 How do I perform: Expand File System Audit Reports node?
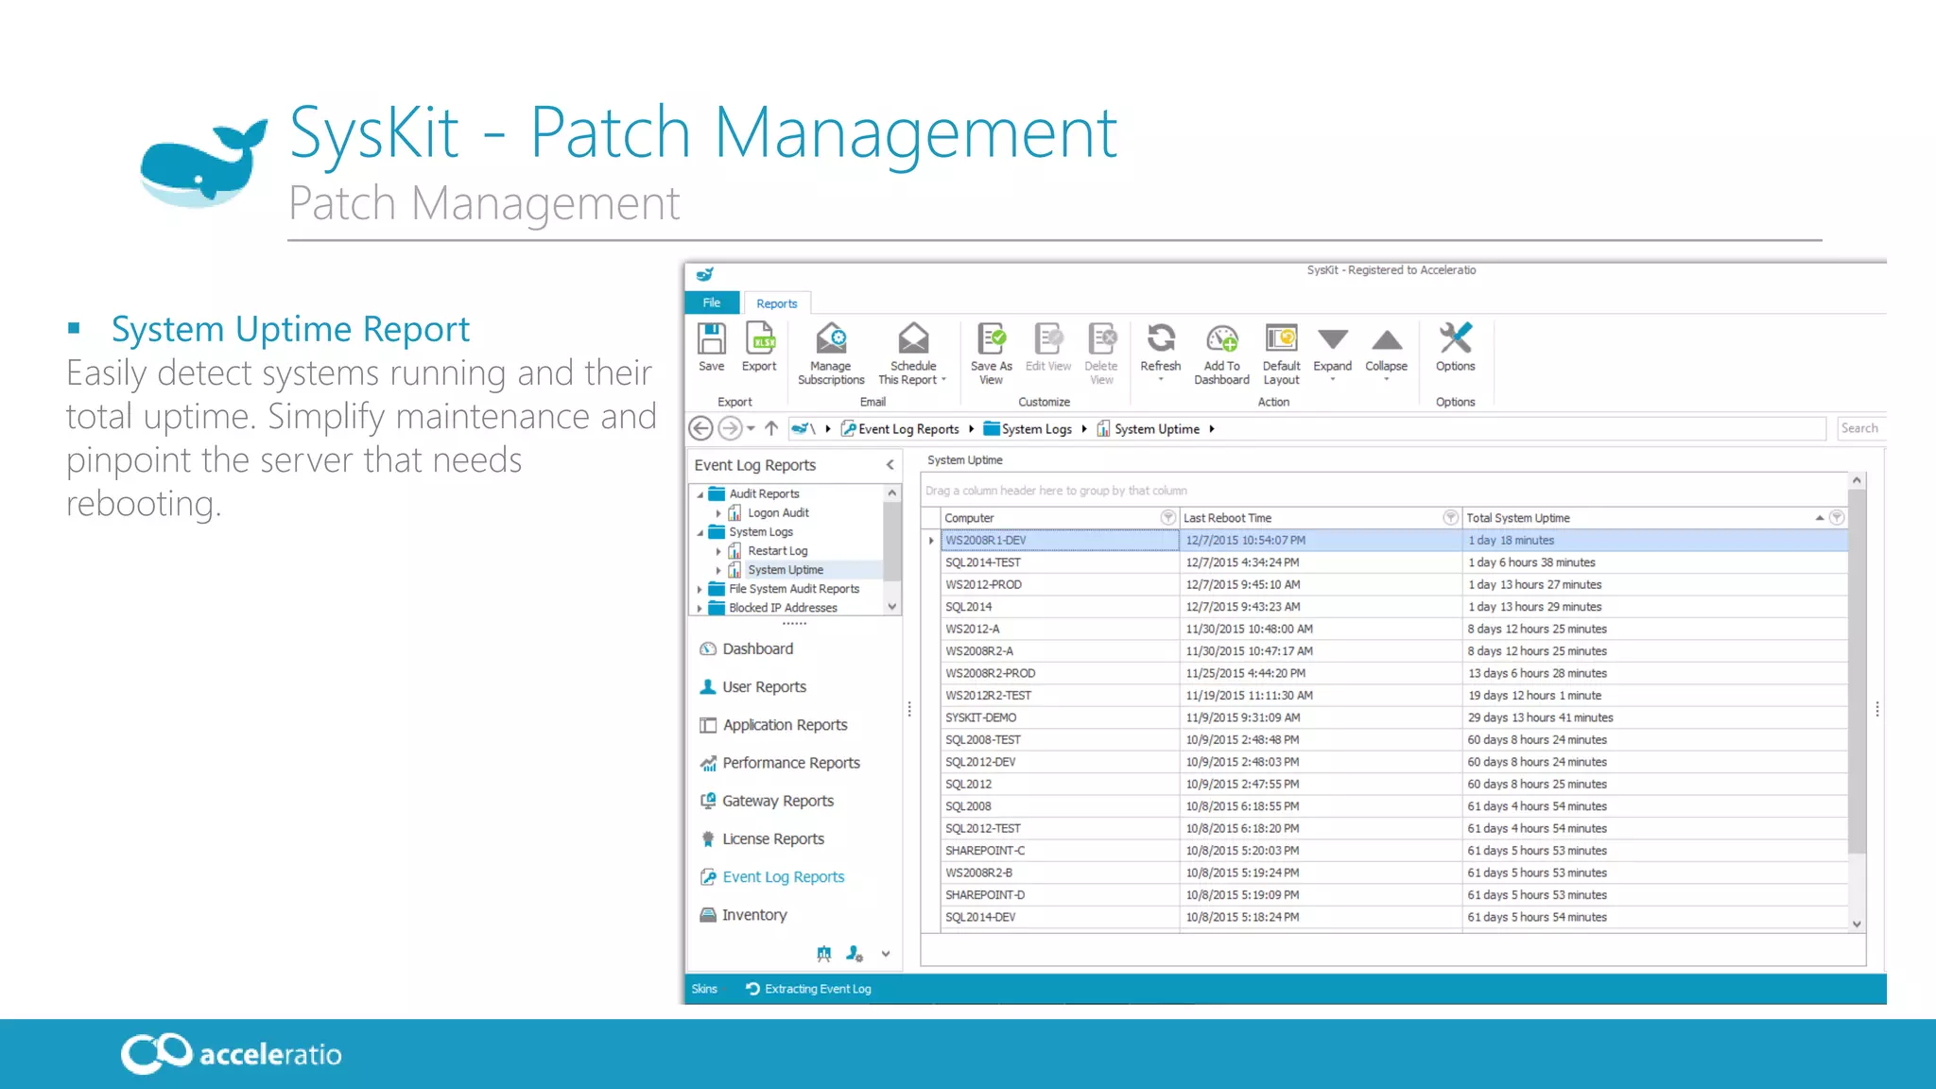click(x=700, y=589)
